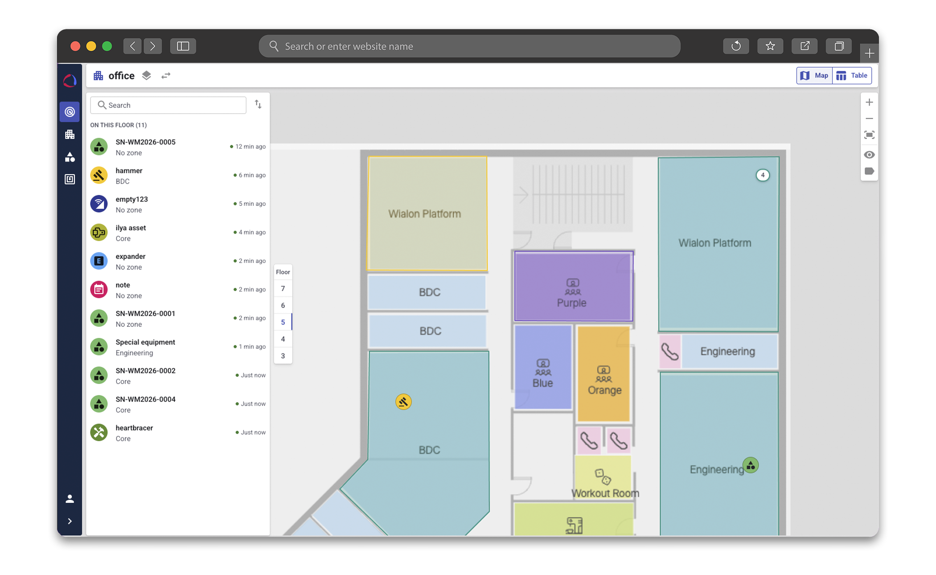This screenshot has height=575, width=936.
Task: Click the Orange meeting room zone
Action: pyautogui.click(x=603, y=374)
